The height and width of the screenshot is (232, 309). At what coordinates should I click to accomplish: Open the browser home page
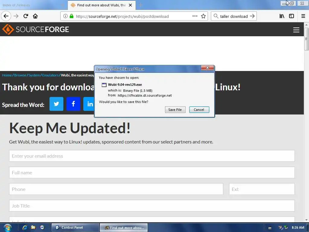pos(35,16)
